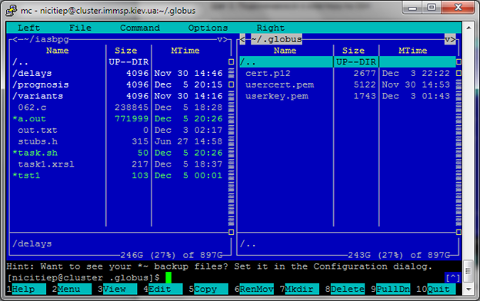Image resolution: width=480 pixels, height=301 pixels.
Task: Click 3View function key button
Action: (118, 289)
